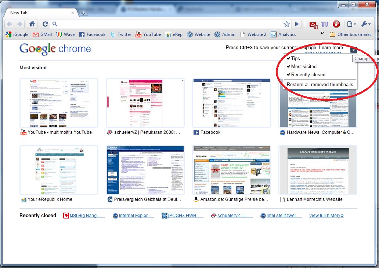Open the Facebook bookmark in the bar
The image size is (379, 268).
92,34
